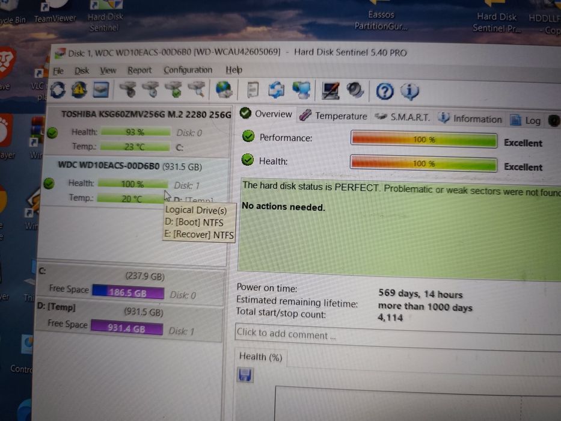Click the disk test icon with clock
Image resolution: width=561 pixels, height=421 pixels.
click(x=151, y=90)
